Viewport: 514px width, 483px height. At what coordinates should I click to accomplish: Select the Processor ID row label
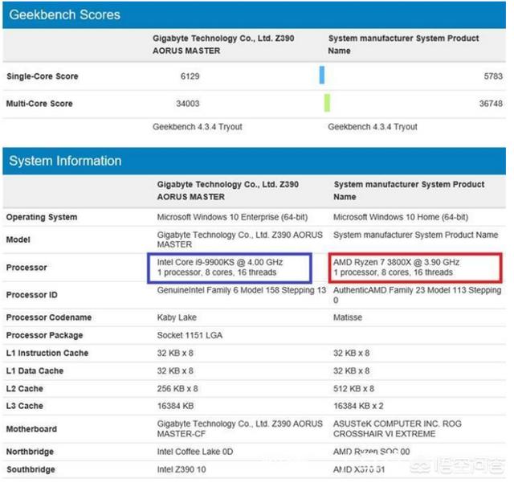(x=32, y=295)
